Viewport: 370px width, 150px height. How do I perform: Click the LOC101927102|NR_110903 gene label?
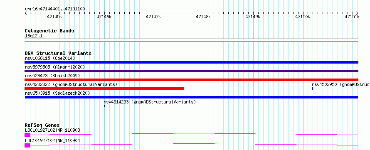[x=52, y=130]
